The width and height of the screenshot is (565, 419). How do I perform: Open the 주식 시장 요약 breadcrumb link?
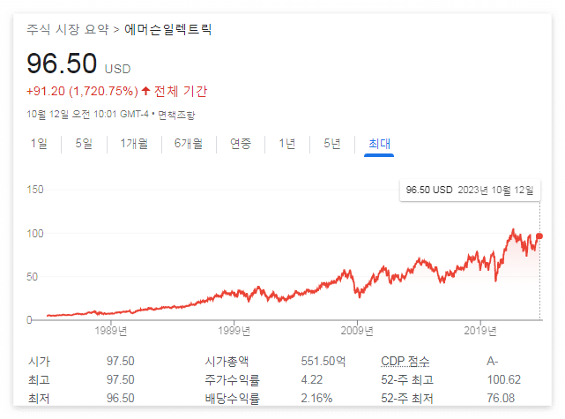pos(68,30)
